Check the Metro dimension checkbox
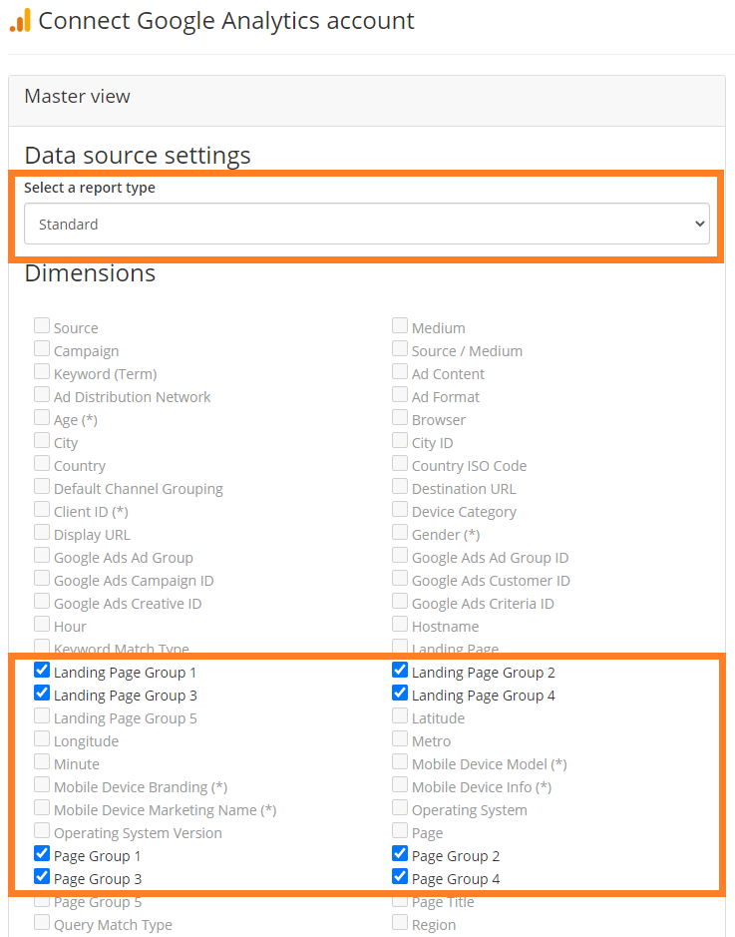The height and width of the screenshot is (937, 735). pos(400,738)
